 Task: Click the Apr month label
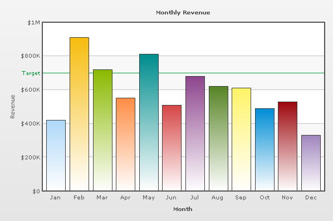(x=125, y=198)
